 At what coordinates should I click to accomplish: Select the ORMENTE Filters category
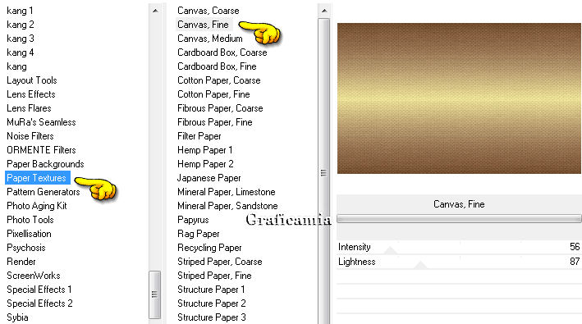[41, 150]
